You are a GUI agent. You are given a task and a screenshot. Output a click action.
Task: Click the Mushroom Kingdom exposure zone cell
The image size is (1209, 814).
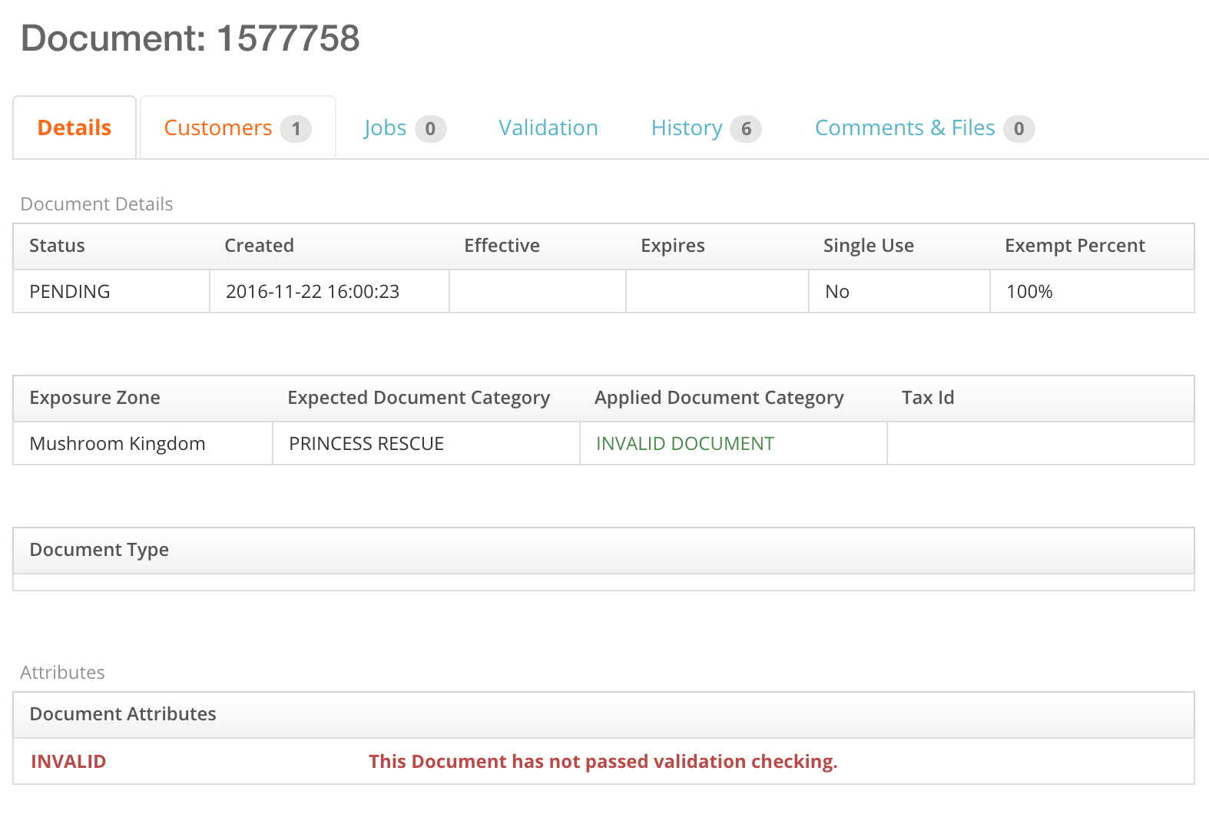tap(118, 444)
